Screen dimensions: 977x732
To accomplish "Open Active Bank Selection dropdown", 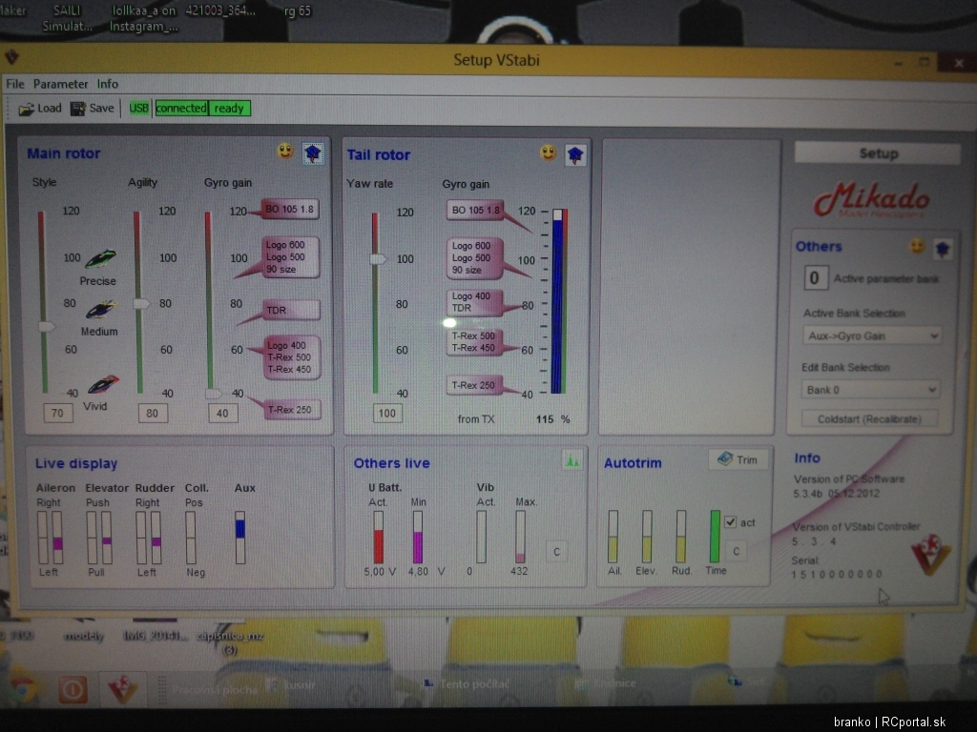I will click(870, 336).
